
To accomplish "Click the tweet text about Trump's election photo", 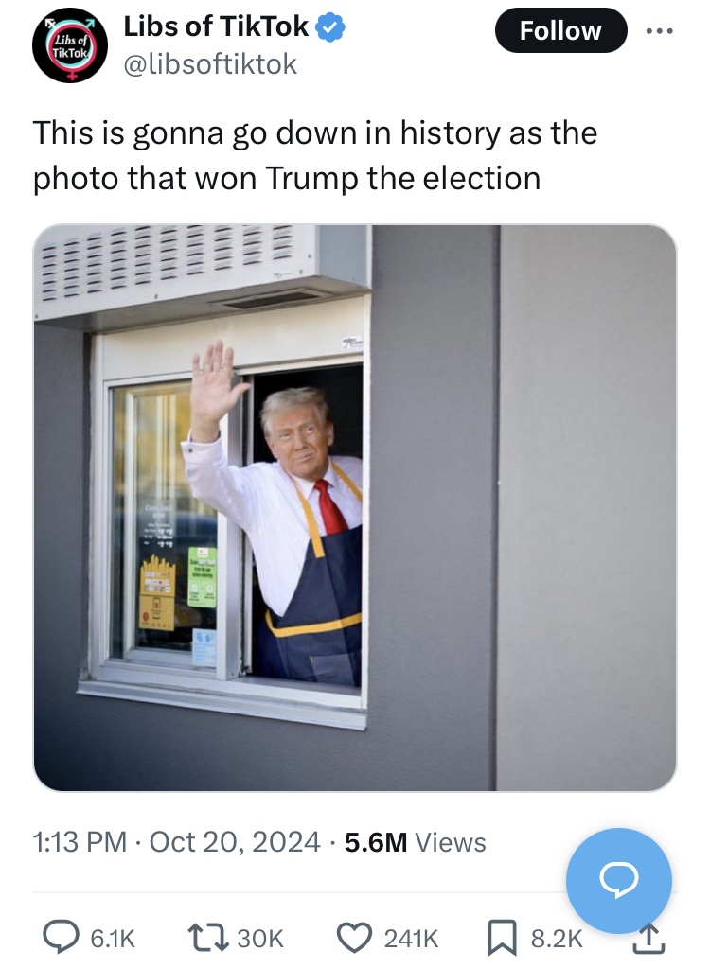I will pos(315,155).
